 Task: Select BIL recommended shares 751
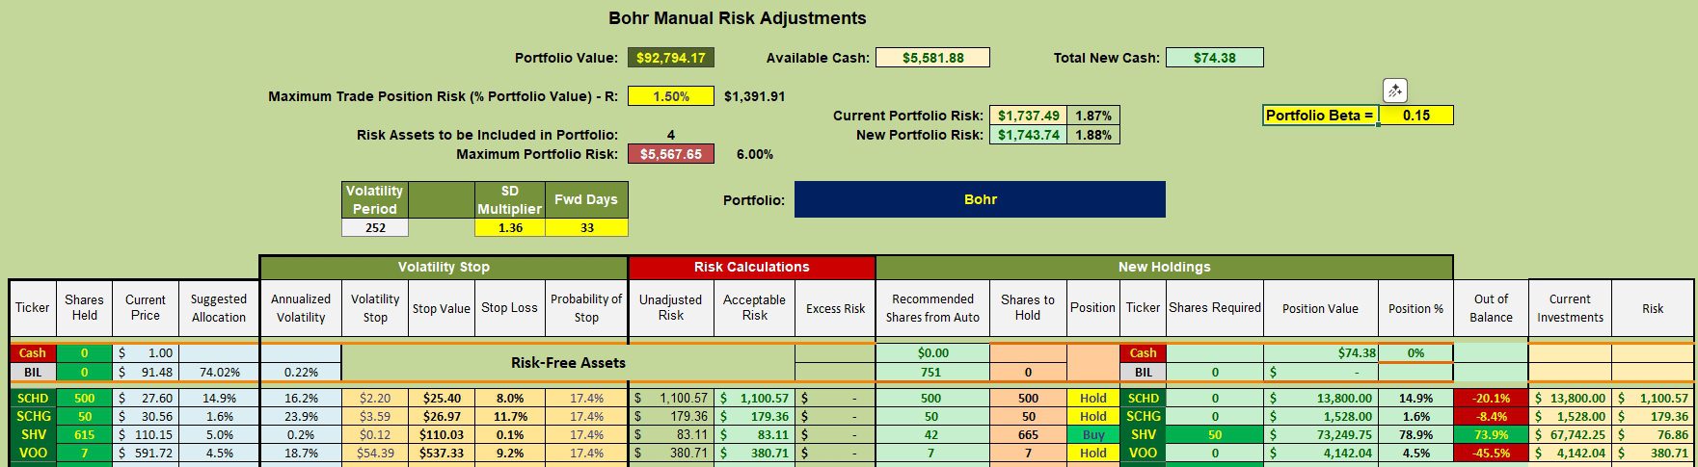[x=932, y=372]
